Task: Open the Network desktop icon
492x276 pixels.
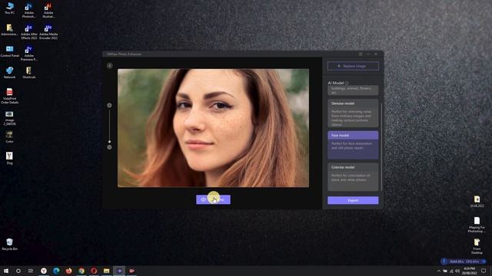Action: point(10,73)
